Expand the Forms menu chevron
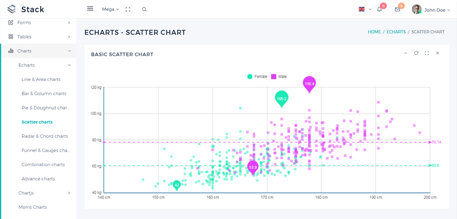The height and width of the screenshot is (219, 457). (69, 22)
